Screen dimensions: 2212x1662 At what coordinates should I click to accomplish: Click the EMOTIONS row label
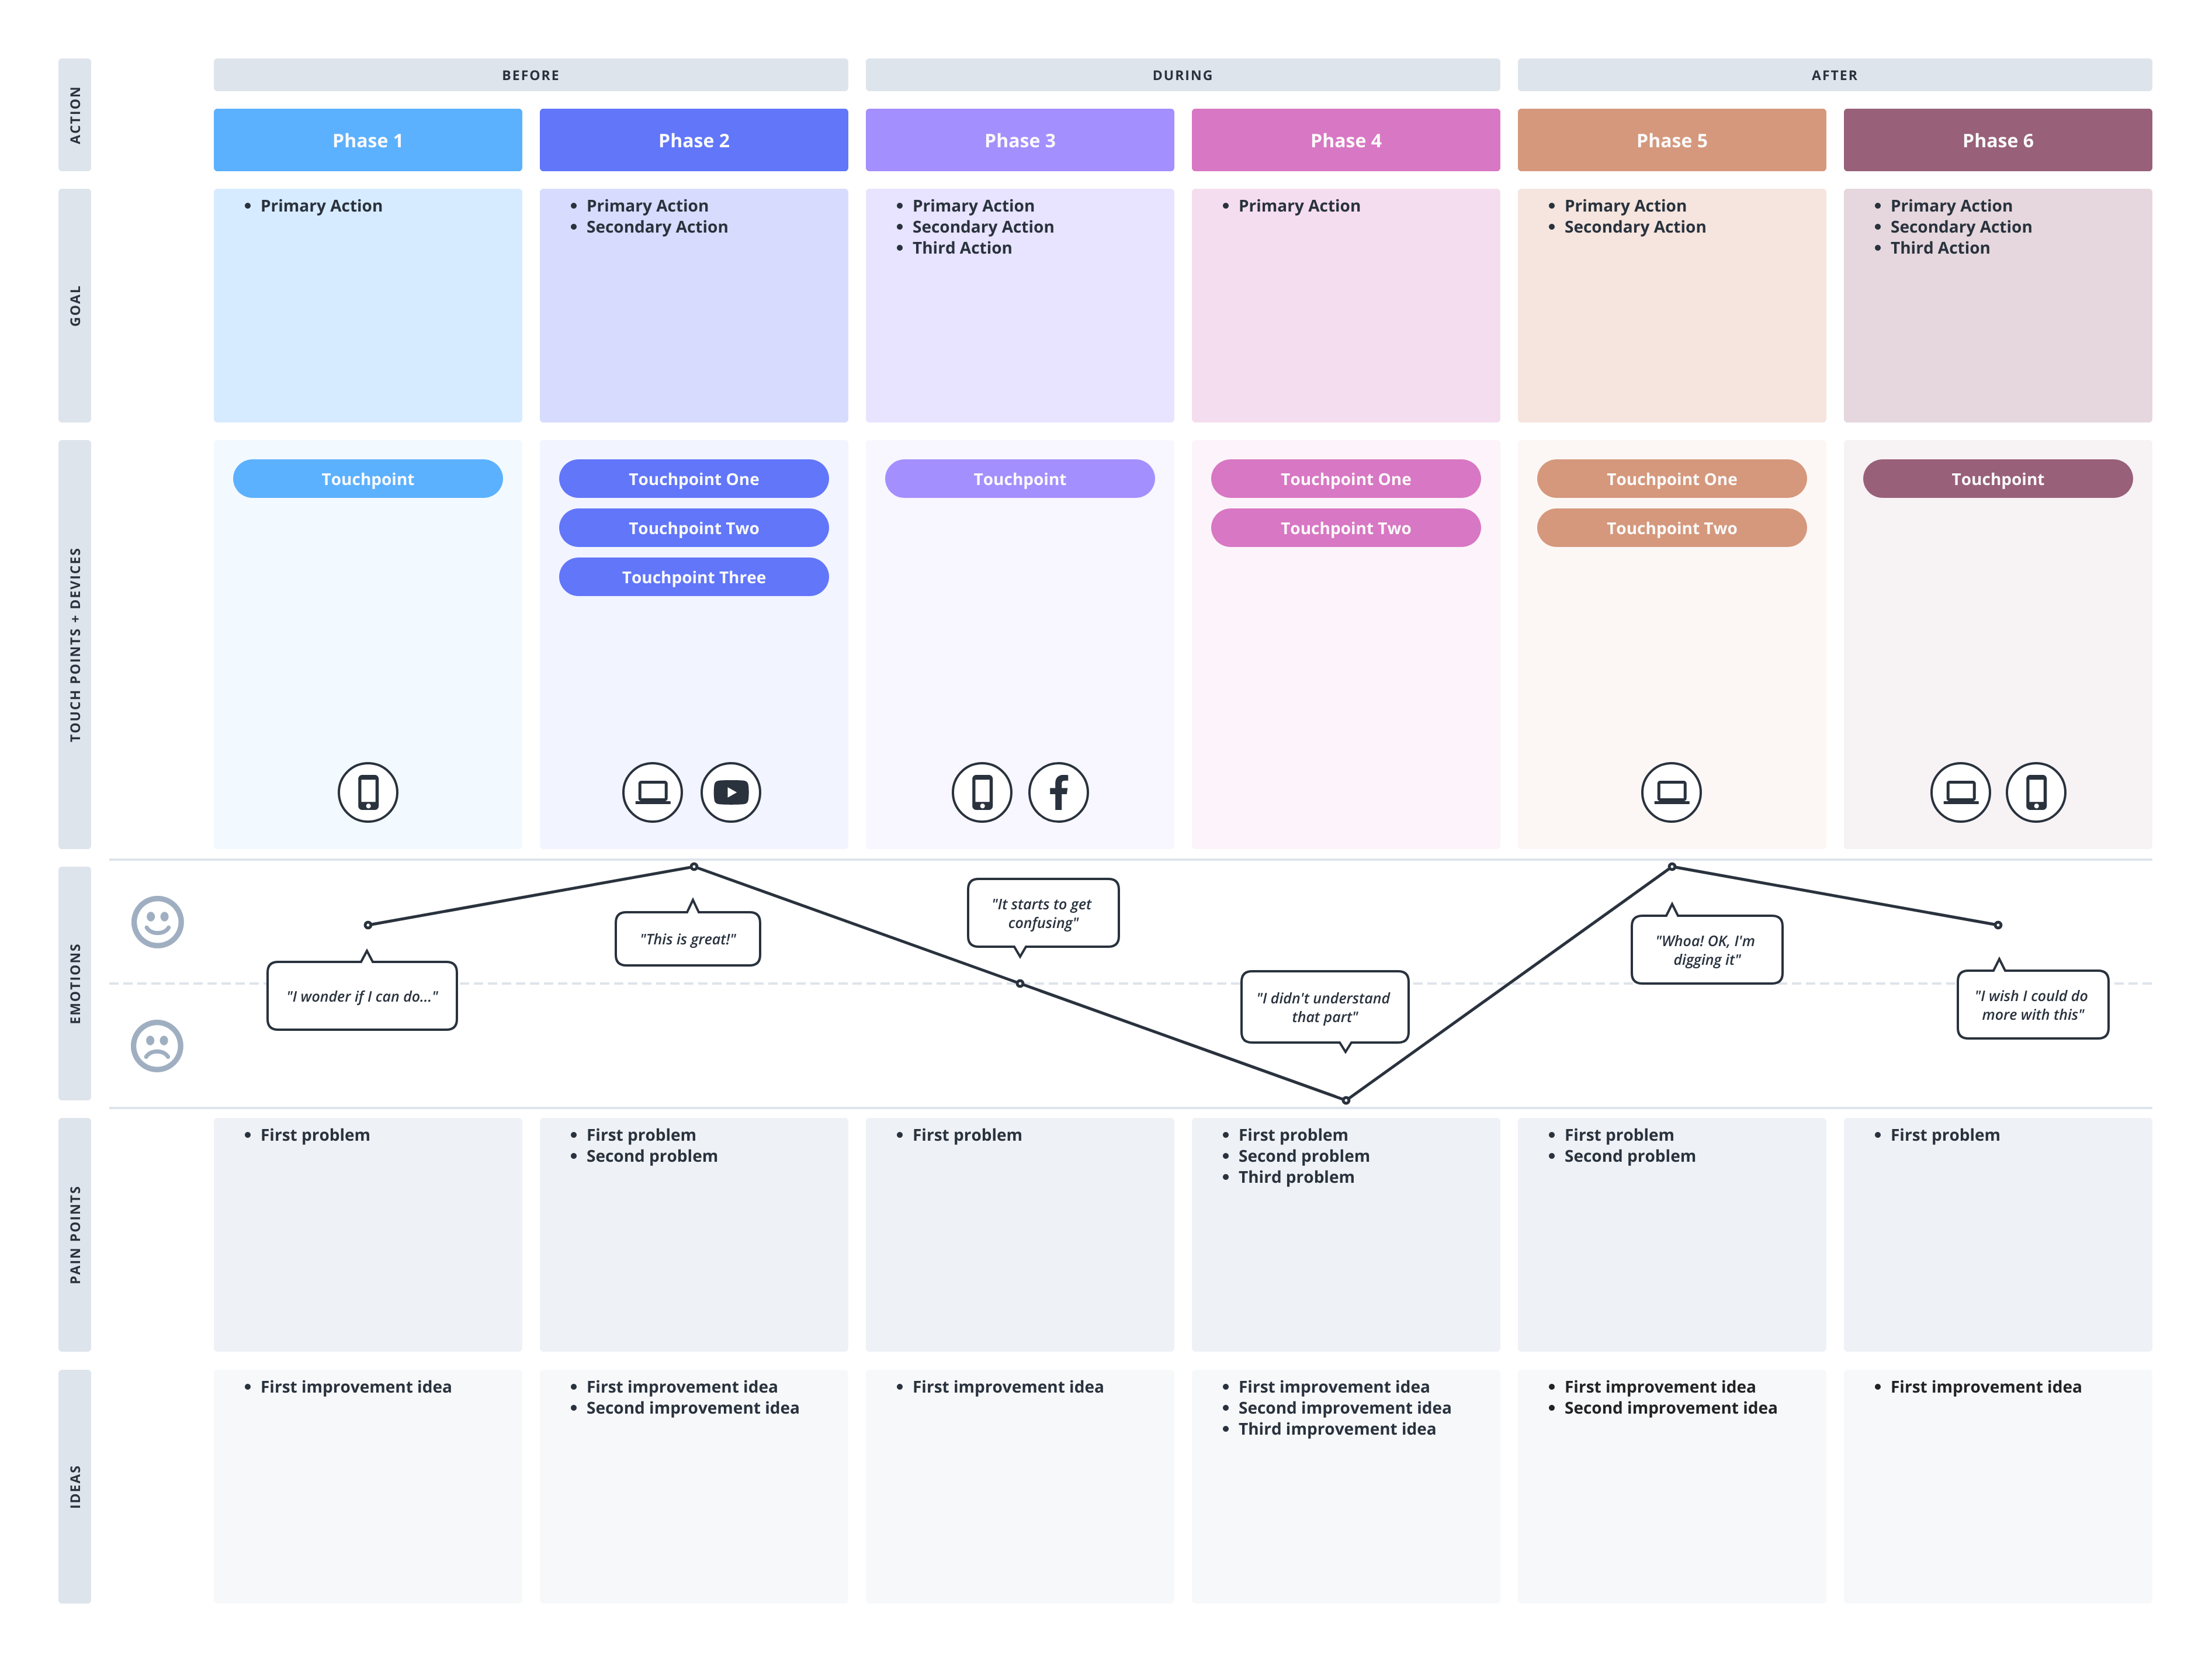tap(75, 984)
